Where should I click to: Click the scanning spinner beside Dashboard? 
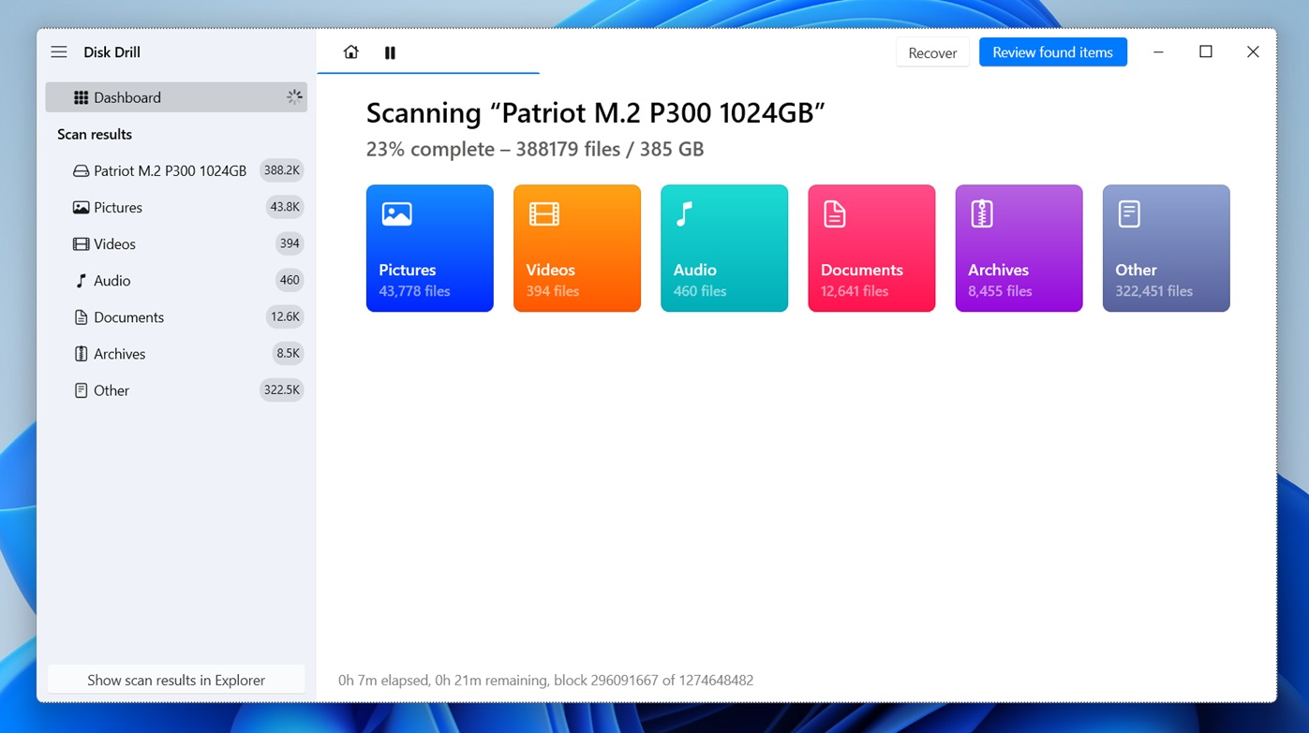pos(294,97)
